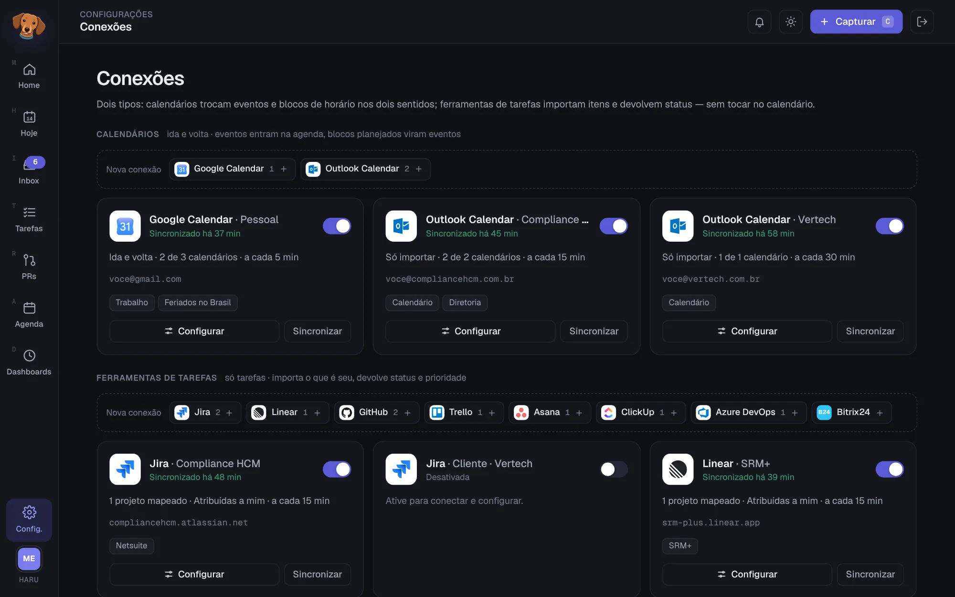Toggle light theme sun icon
Screen dimensions: 955x597
point(791,21)
